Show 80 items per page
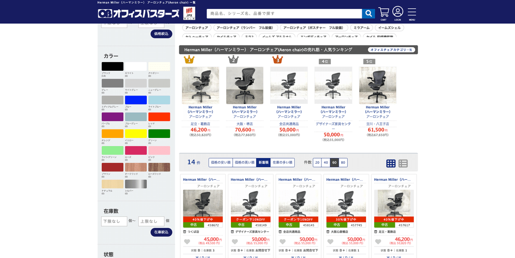 click(x=343, y=162)
